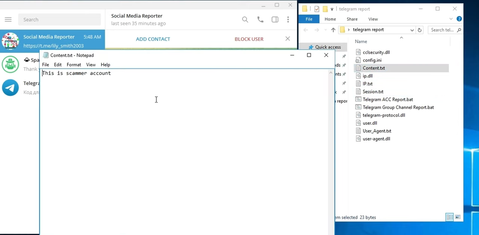The width and height of the screenshot is (479, 235).
Task: Open address bar history dropdown
Action: tap(412, 30)
